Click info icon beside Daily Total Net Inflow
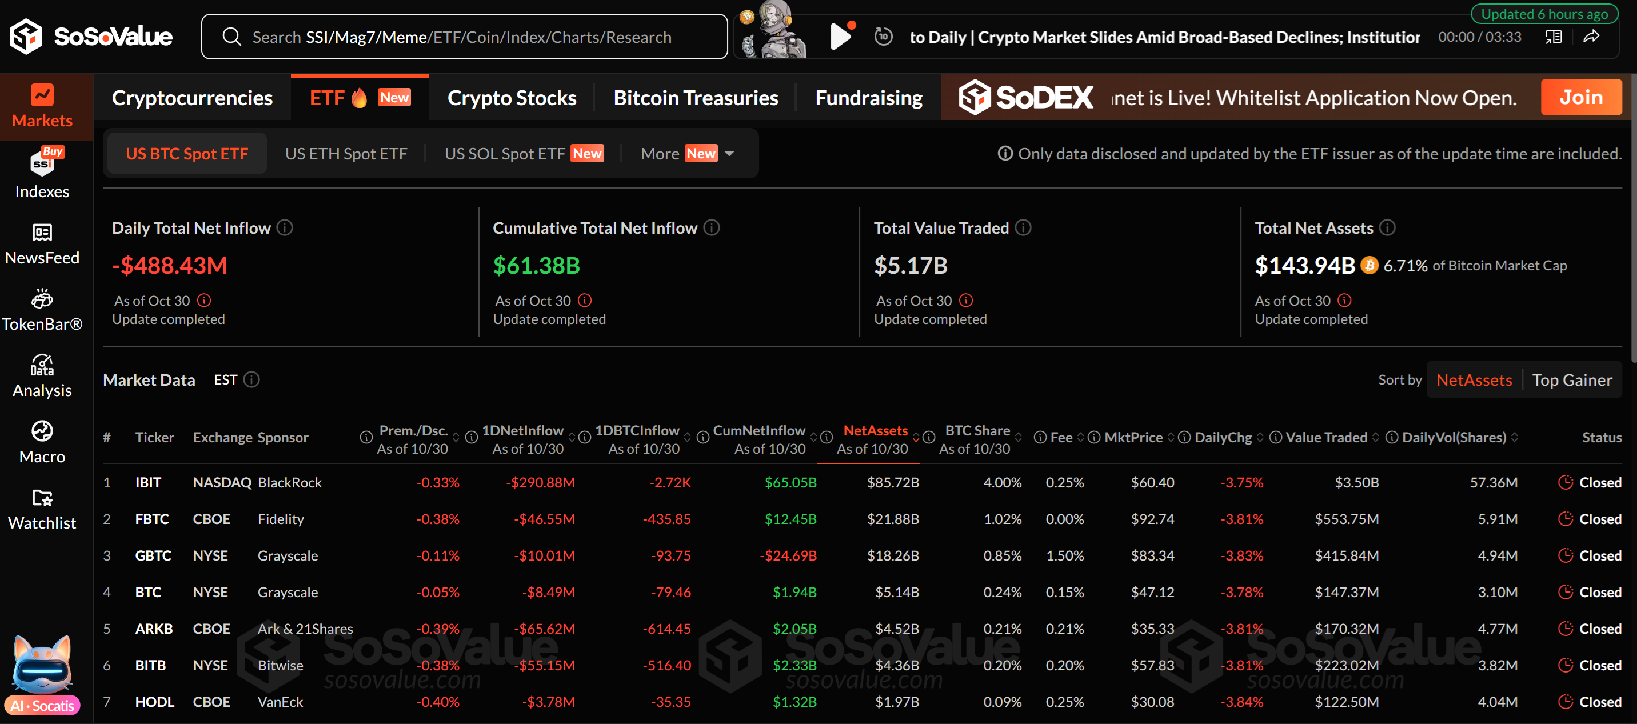 coord(285,228)
